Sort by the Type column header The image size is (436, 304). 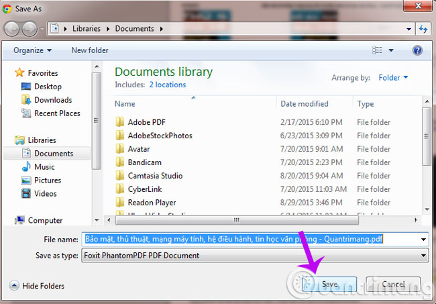[x=366, y=104]
